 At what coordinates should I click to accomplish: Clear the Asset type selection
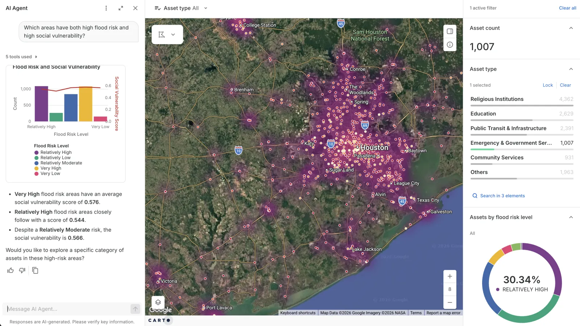click(565, 85)
